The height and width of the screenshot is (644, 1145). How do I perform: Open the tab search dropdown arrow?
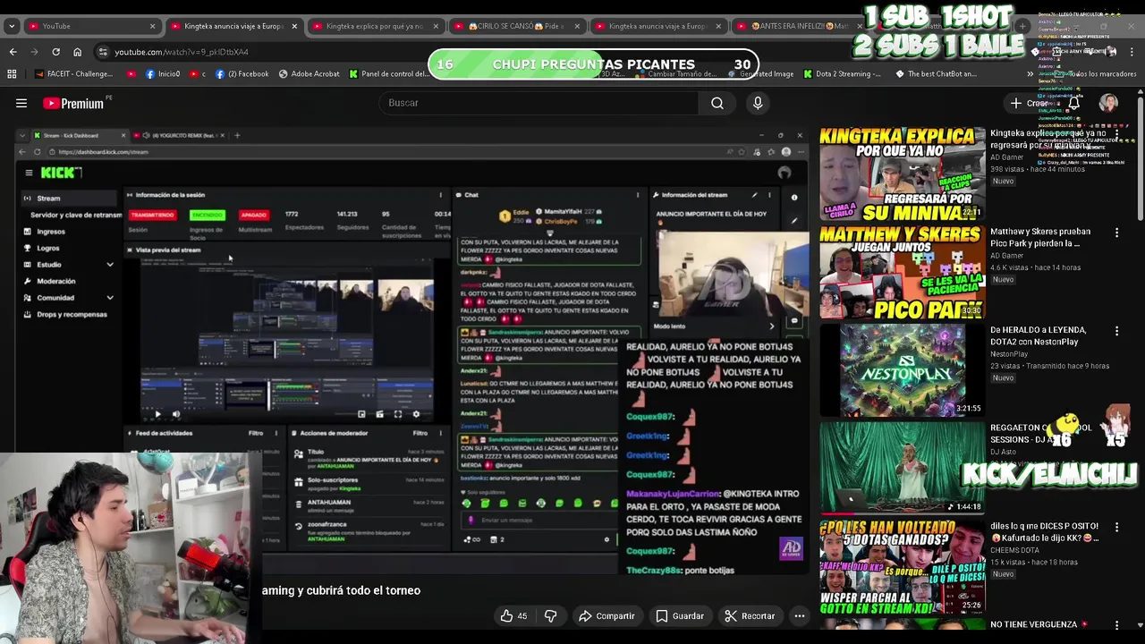[x=11, y=26]
